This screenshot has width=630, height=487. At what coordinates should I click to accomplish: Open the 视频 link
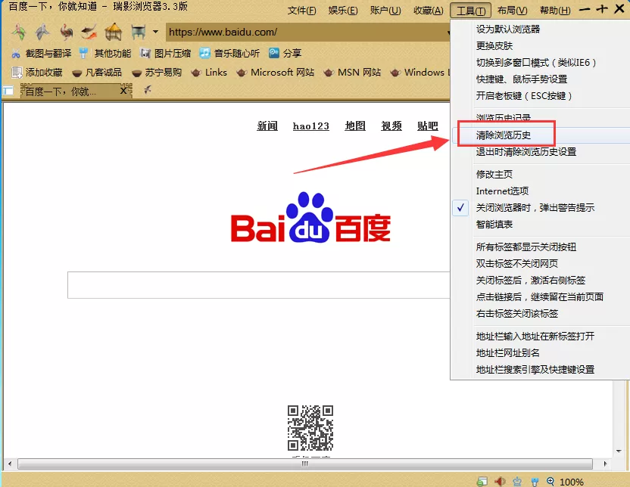coord(391,126)
